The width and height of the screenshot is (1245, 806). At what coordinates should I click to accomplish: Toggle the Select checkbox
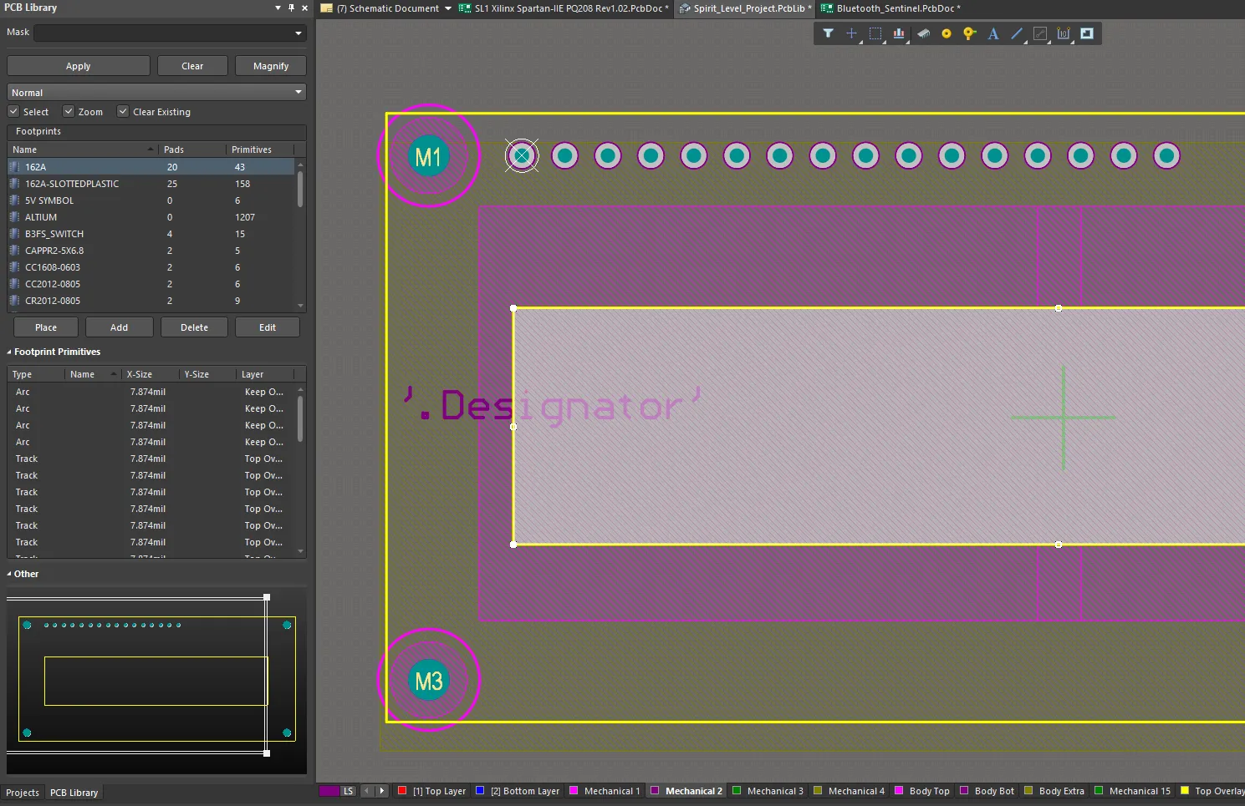[13, 111]
